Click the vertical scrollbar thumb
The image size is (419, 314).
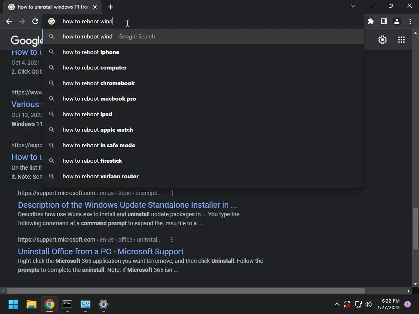(x=415, y=229)
